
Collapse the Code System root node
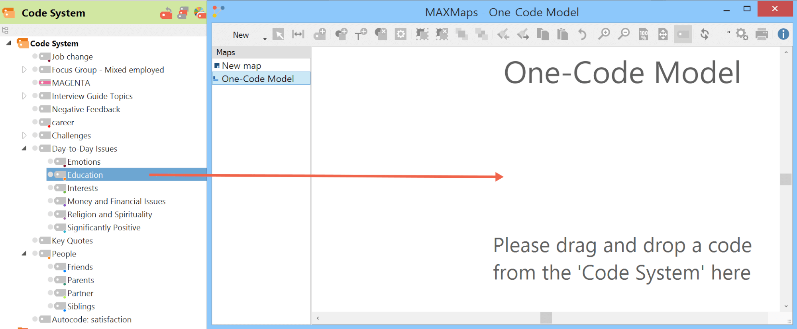click(8, 43)
